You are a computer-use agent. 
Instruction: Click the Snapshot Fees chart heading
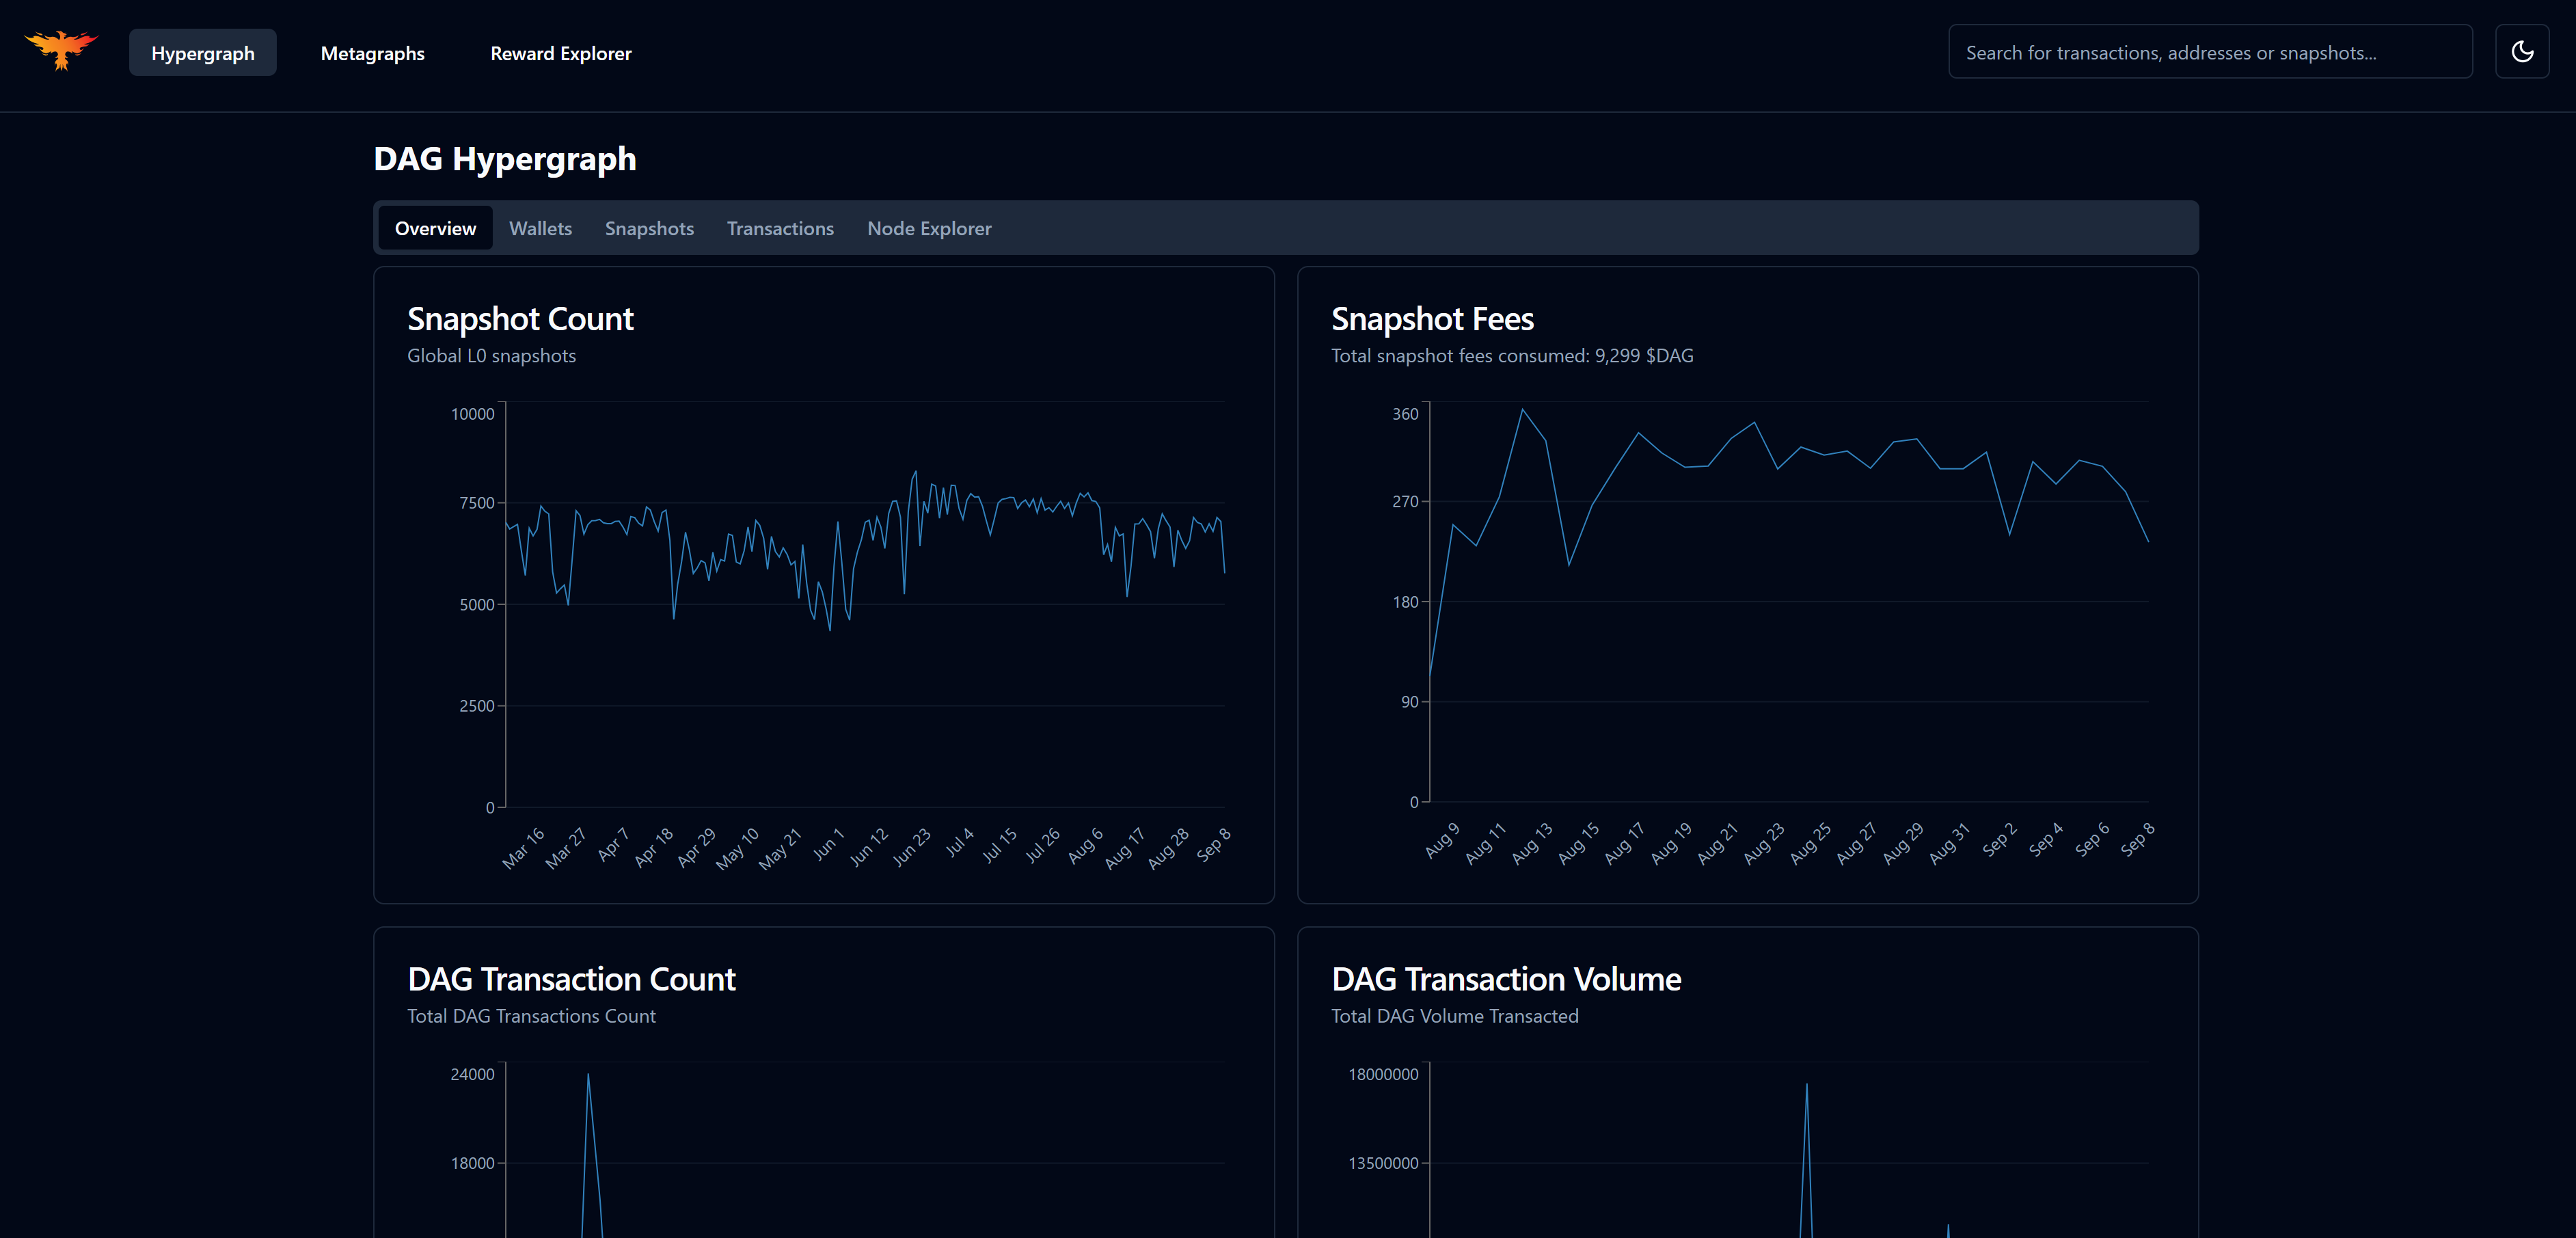[x=1431, y=319]
